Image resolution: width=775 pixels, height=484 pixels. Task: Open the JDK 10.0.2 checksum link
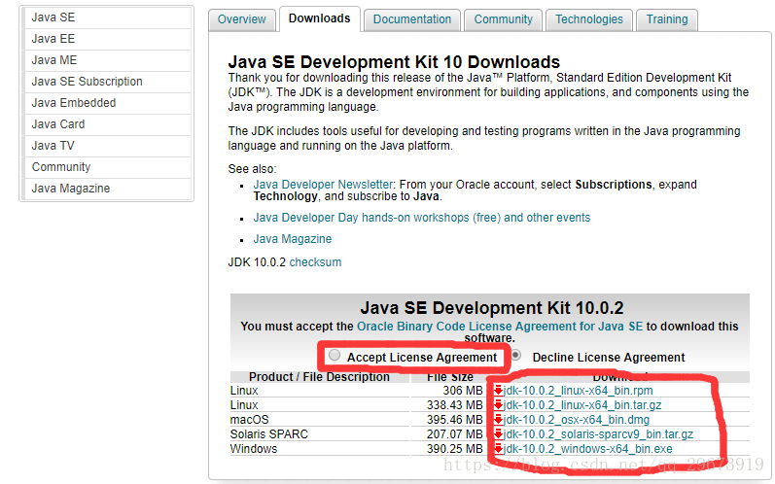pos(315,262)
